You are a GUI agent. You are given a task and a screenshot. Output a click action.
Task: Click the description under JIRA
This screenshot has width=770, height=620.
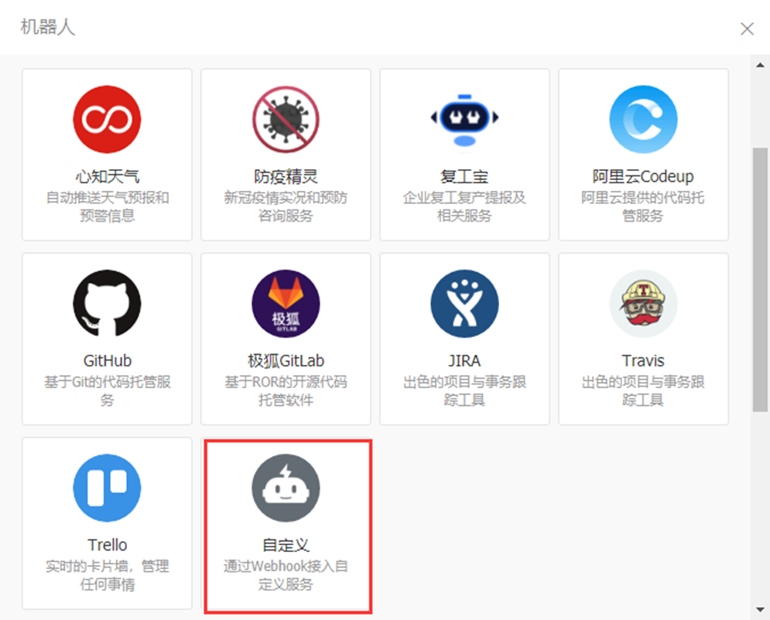pos(464,391)
